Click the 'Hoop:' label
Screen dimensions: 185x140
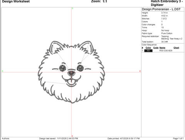click(145, 30)
